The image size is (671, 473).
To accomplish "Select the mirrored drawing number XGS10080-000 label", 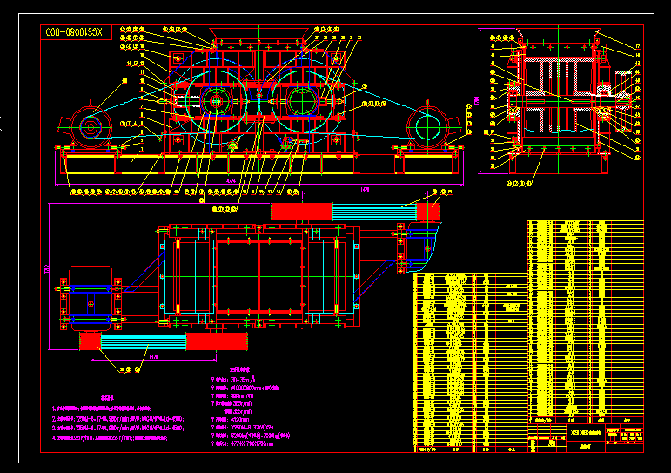I will click(x=74, y=32).
